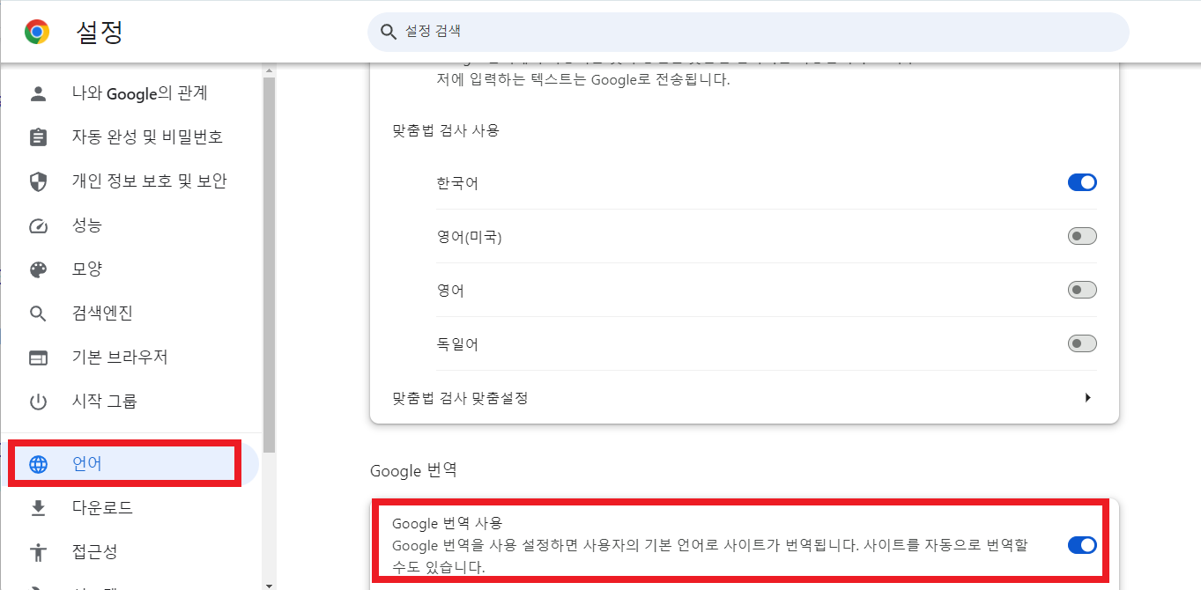Click the clipboard icon for 자동 완성 및 비밀번호
This screenshot has width=1201, height=590.
[x=38, y=137]
